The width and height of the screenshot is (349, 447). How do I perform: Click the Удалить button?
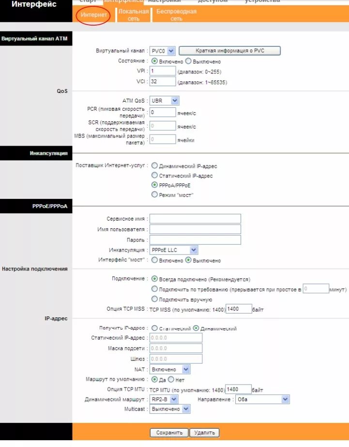point(204,433)
